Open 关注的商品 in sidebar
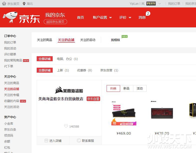Viewport: 196px width, 153px height. 11,83
